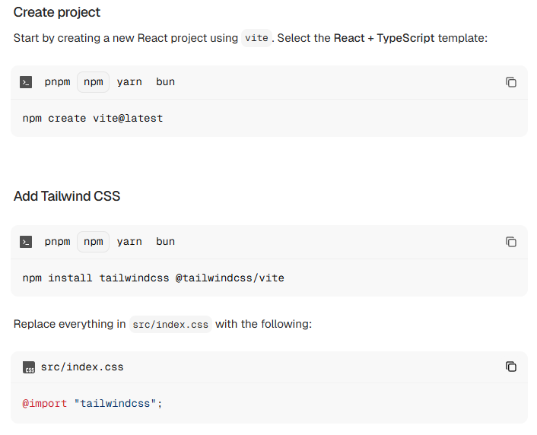Click the 'Add Tailwind CSS' heading

(67, 196)
